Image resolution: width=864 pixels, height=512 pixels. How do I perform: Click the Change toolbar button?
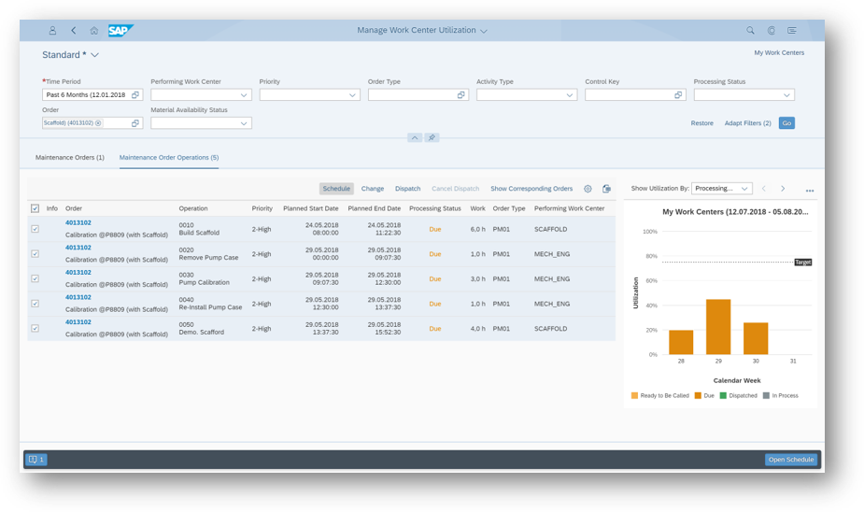click(373, 189)
